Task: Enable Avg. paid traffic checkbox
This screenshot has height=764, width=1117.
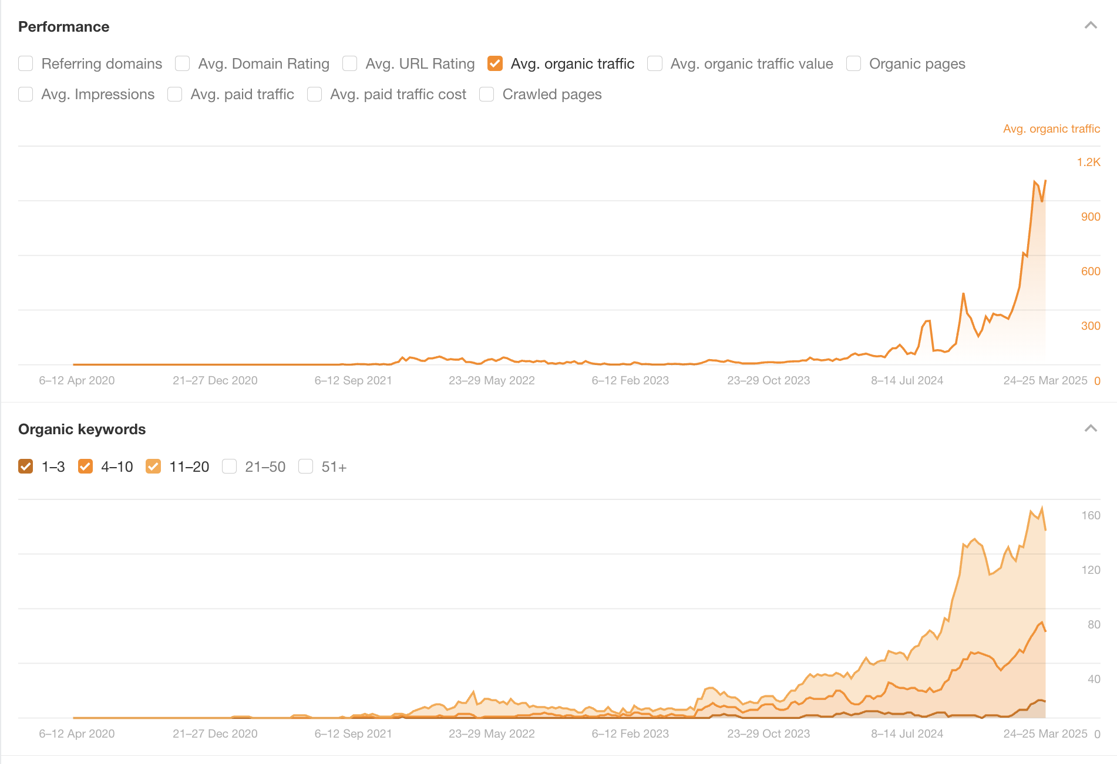Action: (175, 94)
